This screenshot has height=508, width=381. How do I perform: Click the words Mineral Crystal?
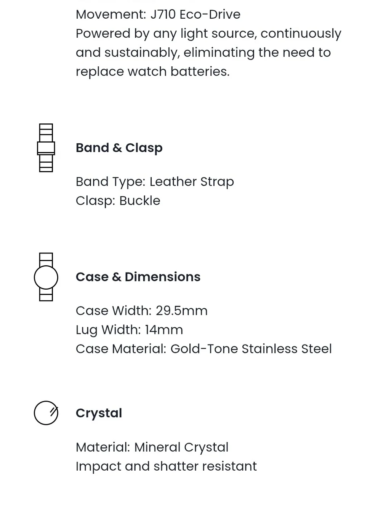pyautogui.click(x=181, y=447)
